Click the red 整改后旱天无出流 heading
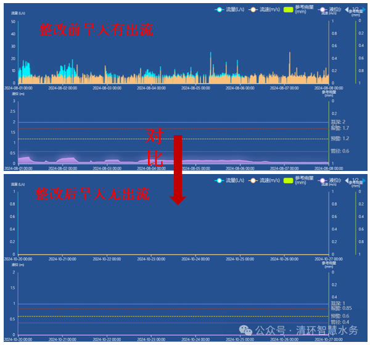Image resolution: width=370 pixels, height=345 pixels. point(92,194)
